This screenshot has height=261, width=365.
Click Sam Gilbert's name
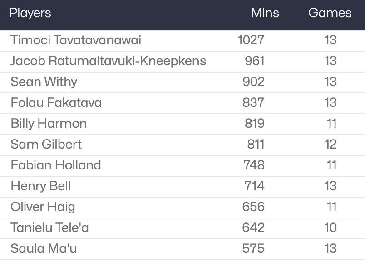(46, 145)
